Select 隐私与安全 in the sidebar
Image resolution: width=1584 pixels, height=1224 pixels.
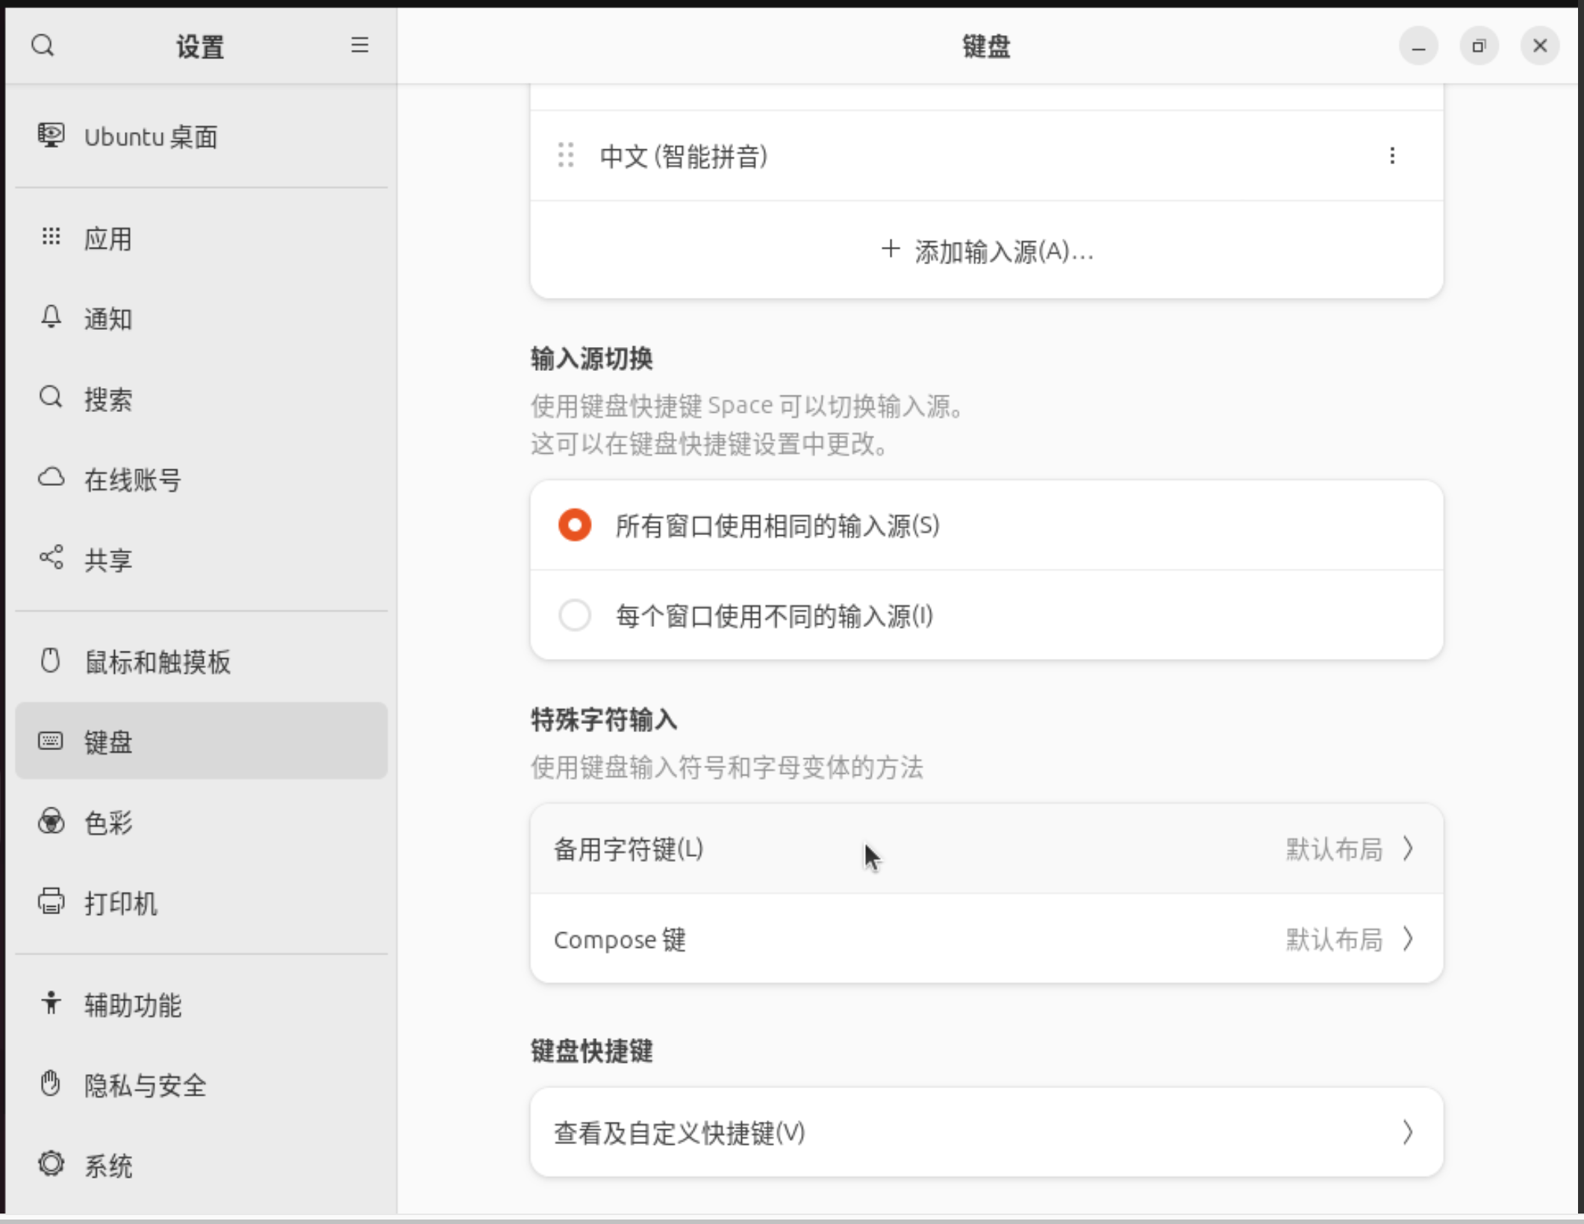tap(145, 1085)
